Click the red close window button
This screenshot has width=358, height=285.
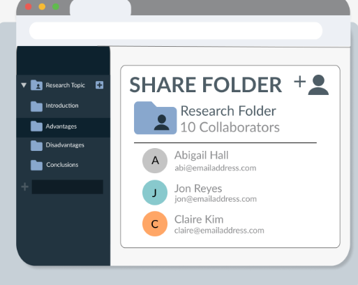click(x=29, y=7)
